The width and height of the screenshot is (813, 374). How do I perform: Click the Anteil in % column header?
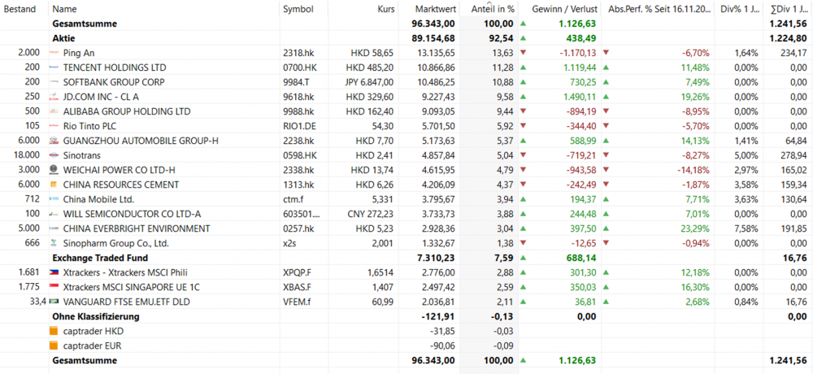493,9
